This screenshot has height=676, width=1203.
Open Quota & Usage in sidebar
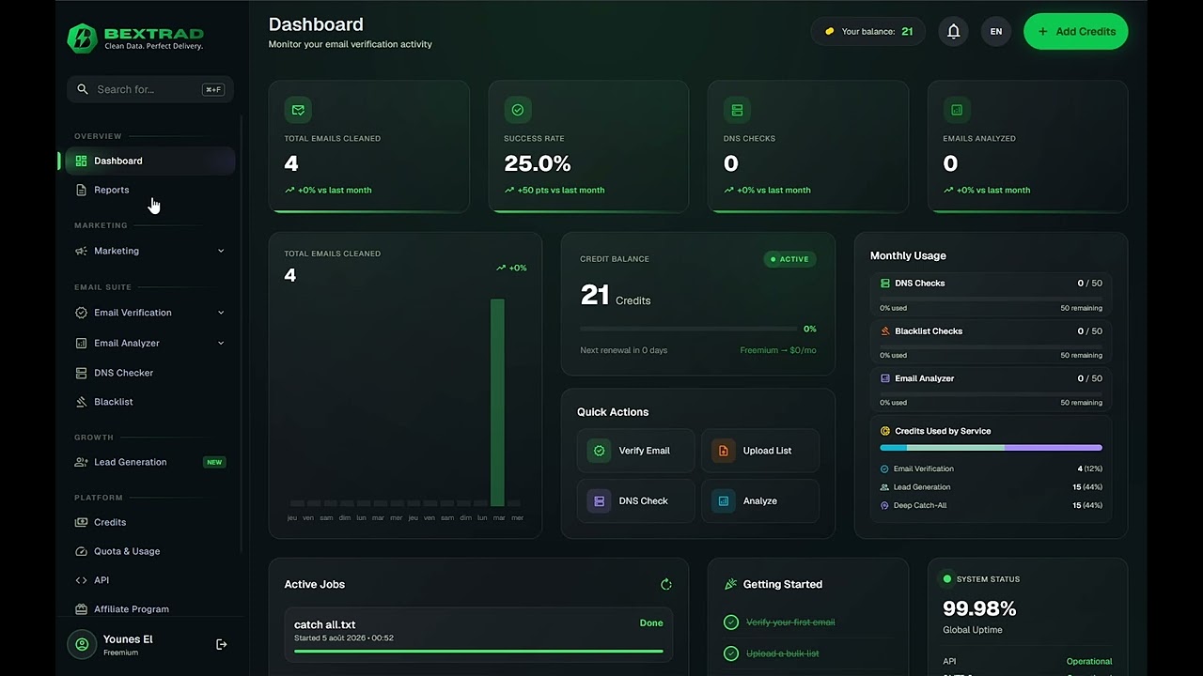coord(150,551)
